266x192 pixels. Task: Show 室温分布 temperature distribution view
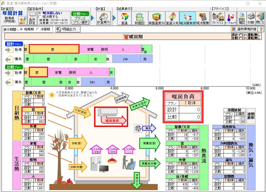[172, 18]
